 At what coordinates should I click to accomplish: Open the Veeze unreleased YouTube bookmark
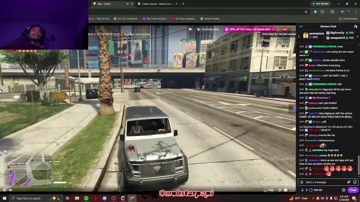[184, 19]
